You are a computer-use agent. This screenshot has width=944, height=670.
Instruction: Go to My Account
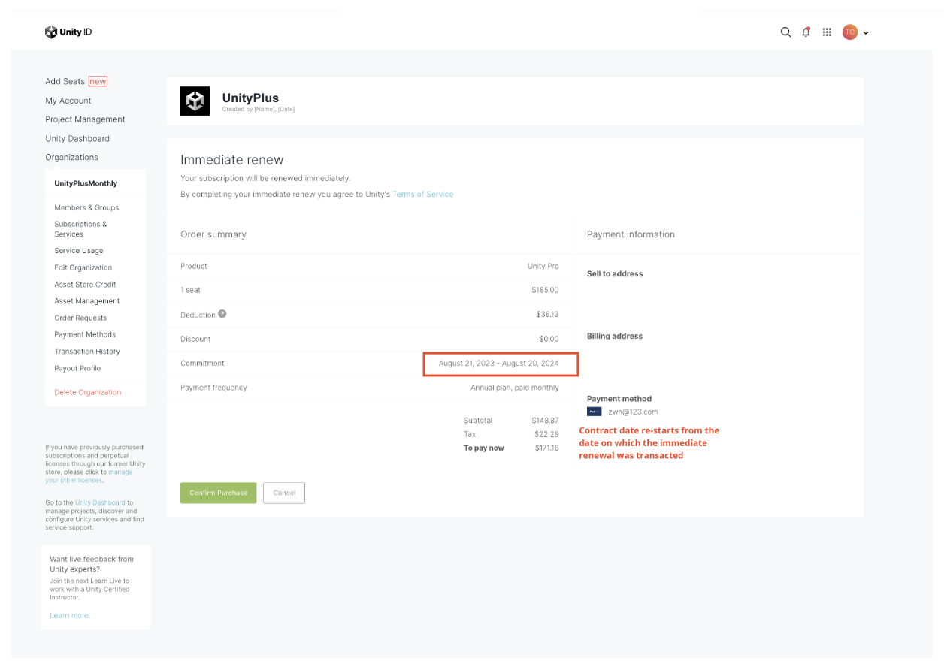68,101
